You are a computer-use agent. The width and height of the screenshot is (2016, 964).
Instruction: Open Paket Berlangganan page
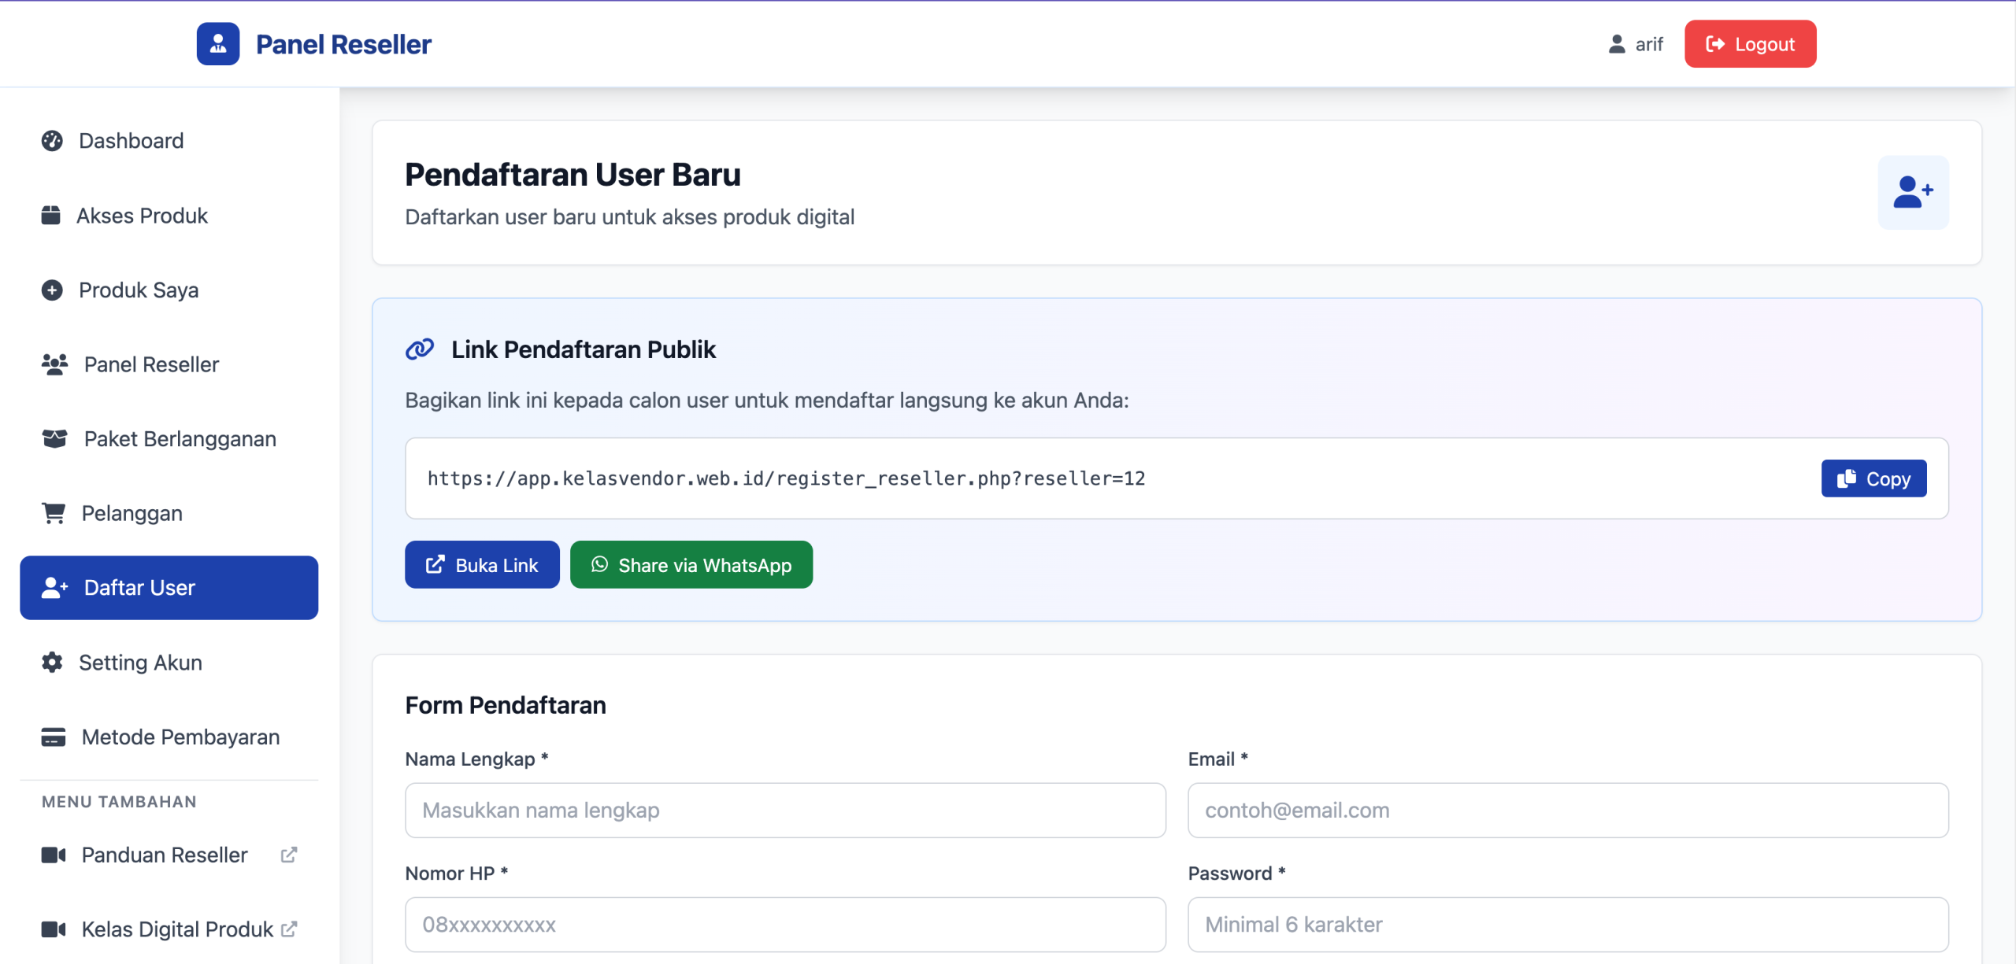[180, 439]
